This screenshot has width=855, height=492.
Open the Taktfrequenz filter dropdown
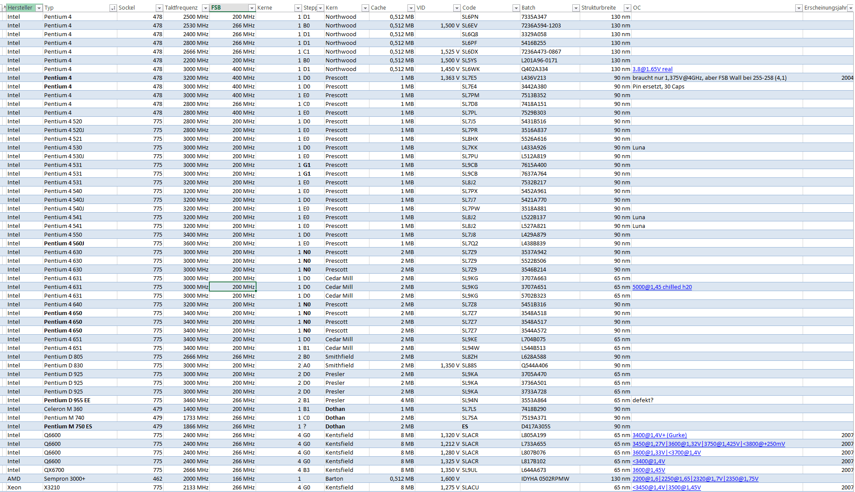[x=205, y=8]
